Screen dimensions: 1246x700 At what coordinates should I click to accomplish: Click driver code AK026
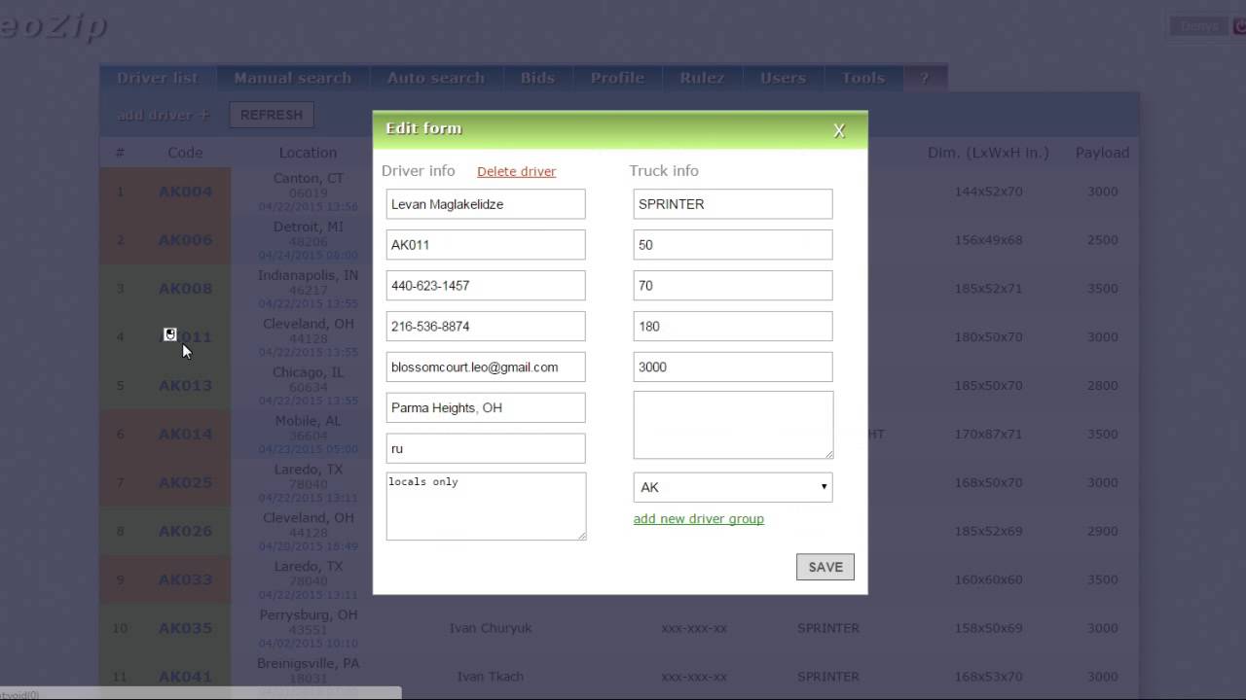(185, 532)
